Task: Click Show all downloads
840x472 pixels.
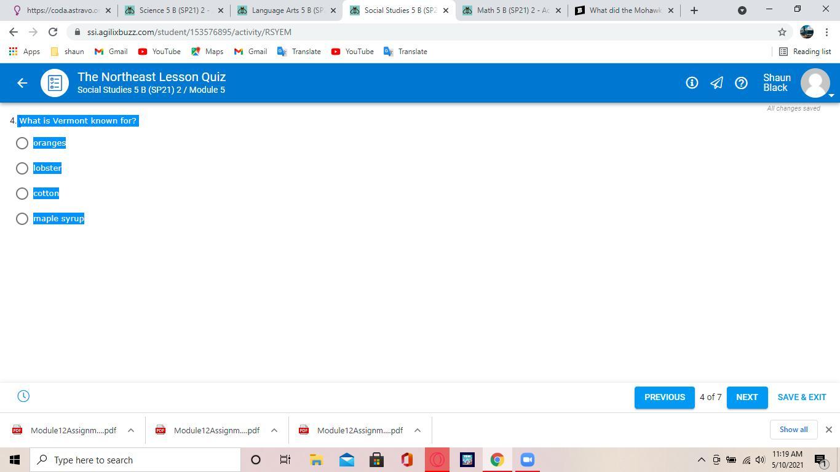Action: point(793,430)
